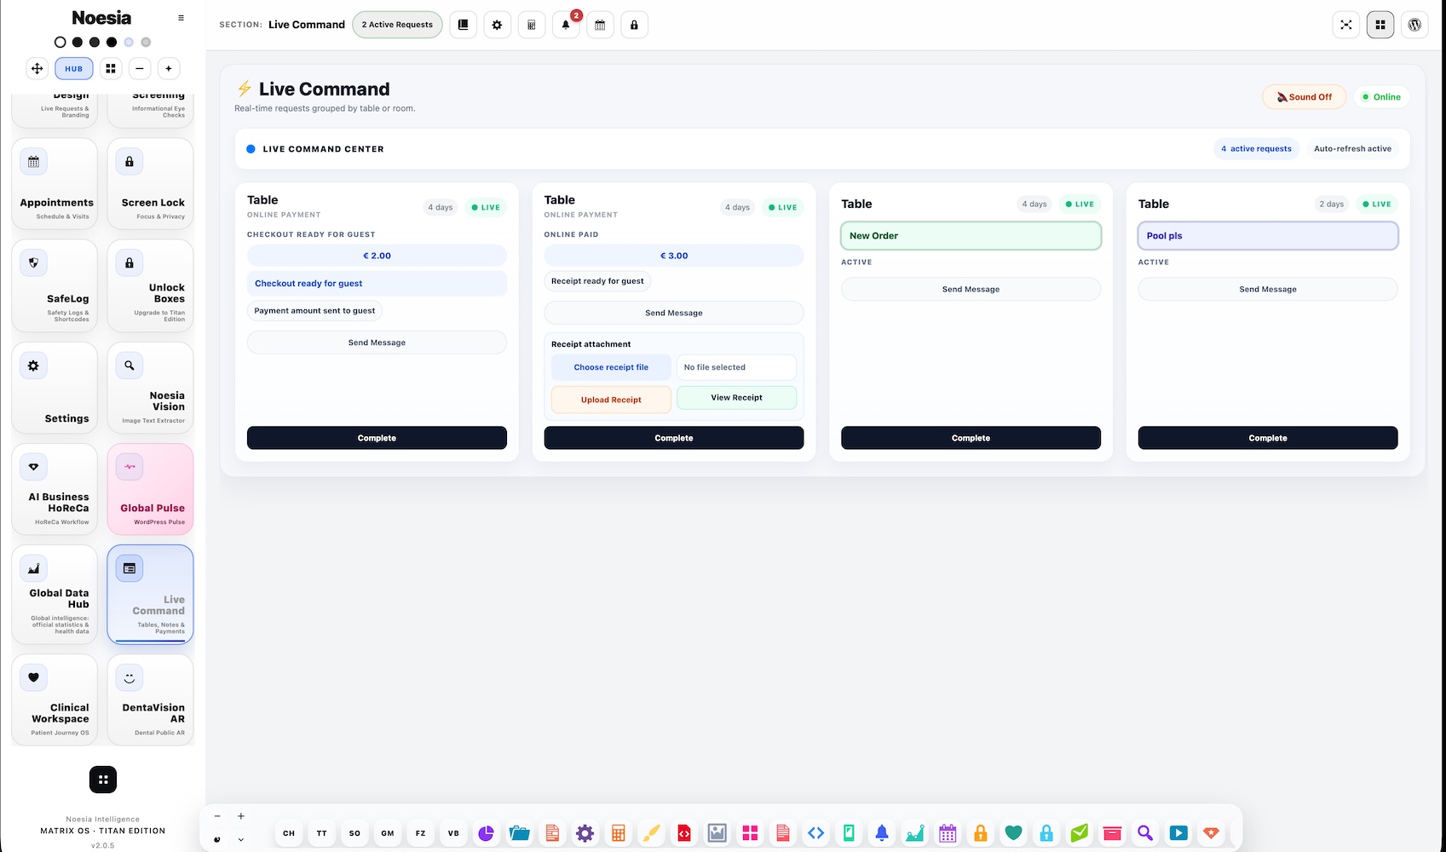Screen dimensions: 1446x852
Task: Open the calendar icon in top toolbar
Action: 600,25
